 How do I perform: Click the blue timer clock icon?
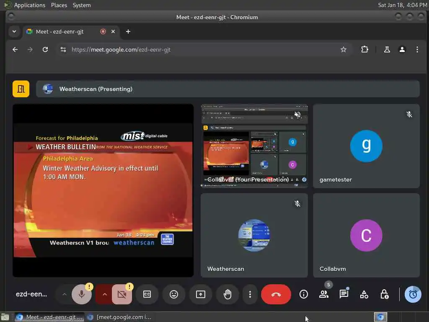click(x=413, y=294)
